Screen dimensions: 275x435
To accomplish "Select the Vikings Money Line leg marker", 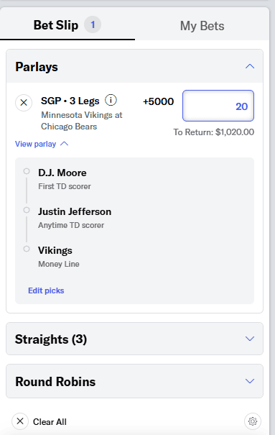I will point(27,249).
